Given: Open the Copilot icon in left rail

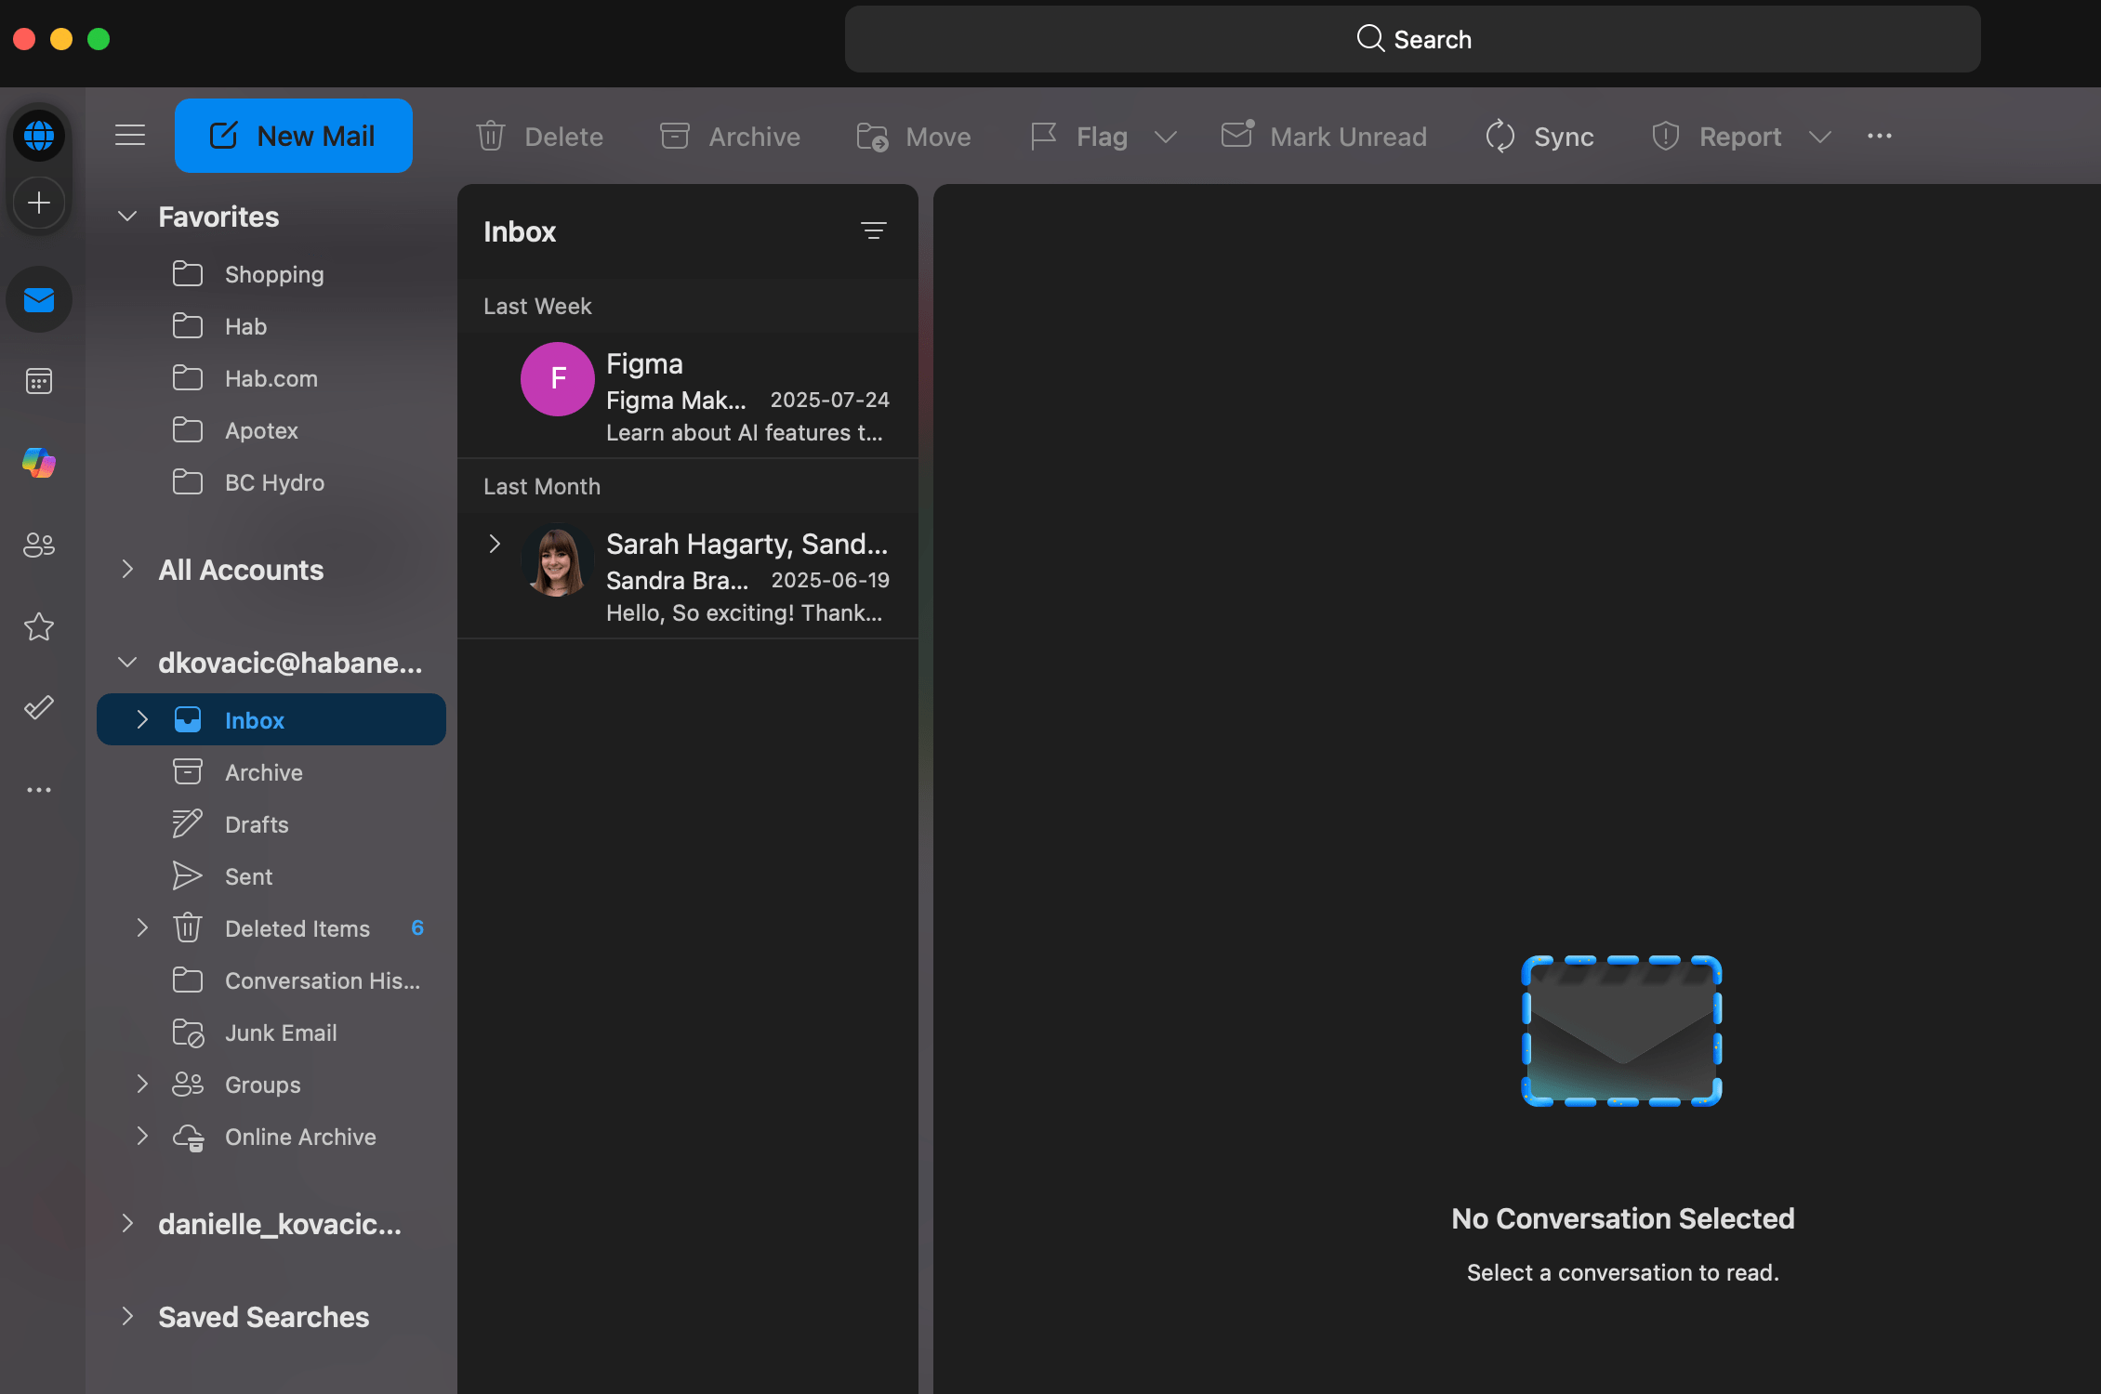Looking at the screenshot, I should 39,462.
